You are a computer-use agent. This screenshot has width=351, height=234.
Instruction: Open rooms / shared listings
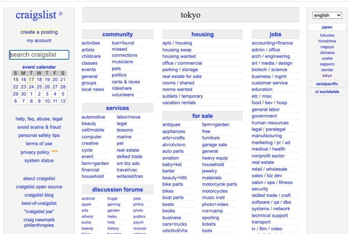(x=178, y=83)
